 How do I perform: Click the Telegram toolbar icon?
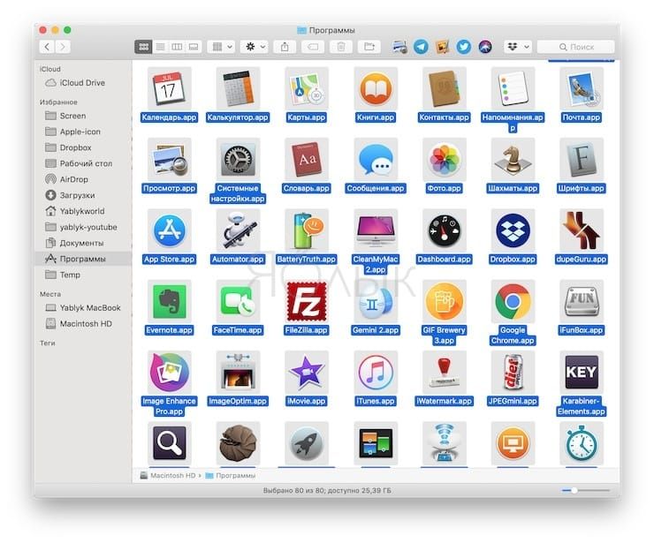click(x=421, y=47)
